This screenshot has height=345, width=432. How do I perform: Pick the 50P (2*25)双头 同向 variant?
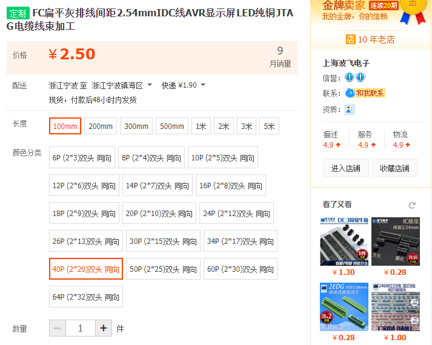163,269
